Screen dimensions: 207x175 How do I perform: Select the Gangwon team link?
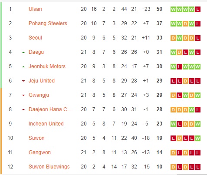pos(39,152)
